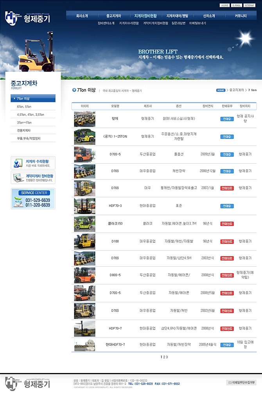Click the HOME button at top right
Image resolution: width=262 pixels, height=393 pixels.
coord(225,5)
